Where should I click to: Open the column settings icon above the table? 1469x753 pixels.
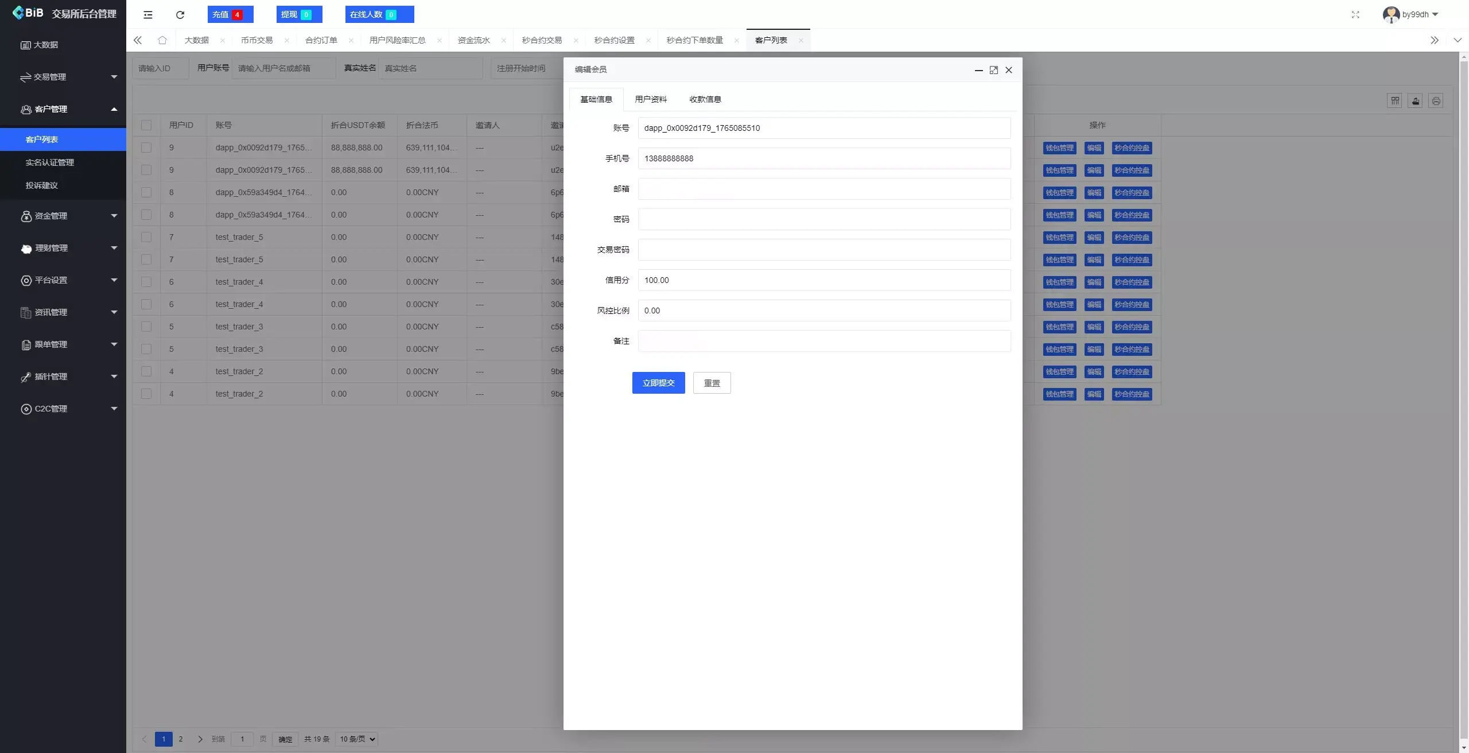point(1394,100)
